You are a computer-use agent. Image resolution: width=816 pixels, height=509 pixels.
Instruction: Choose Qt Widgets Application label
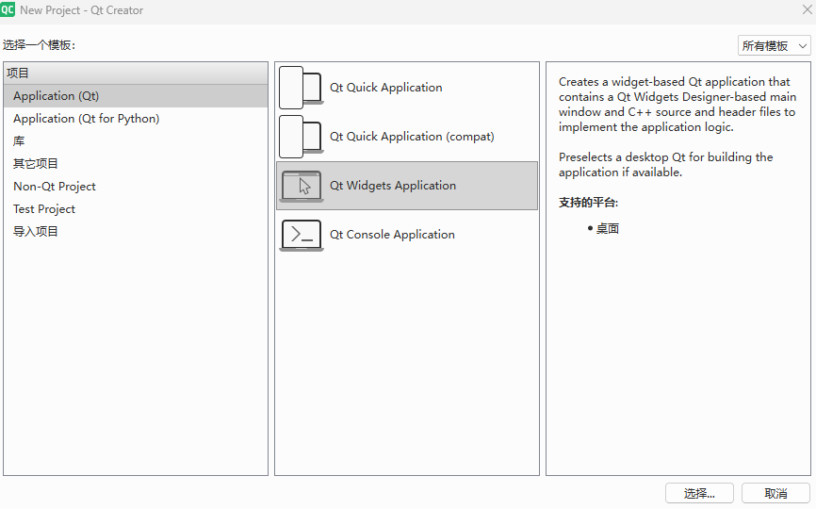392,186
